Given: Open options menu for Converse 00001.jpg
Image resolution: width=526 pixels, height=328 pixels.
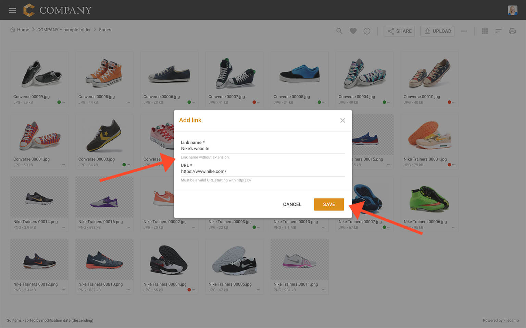Looking at the screenshot, I should 63,165.
